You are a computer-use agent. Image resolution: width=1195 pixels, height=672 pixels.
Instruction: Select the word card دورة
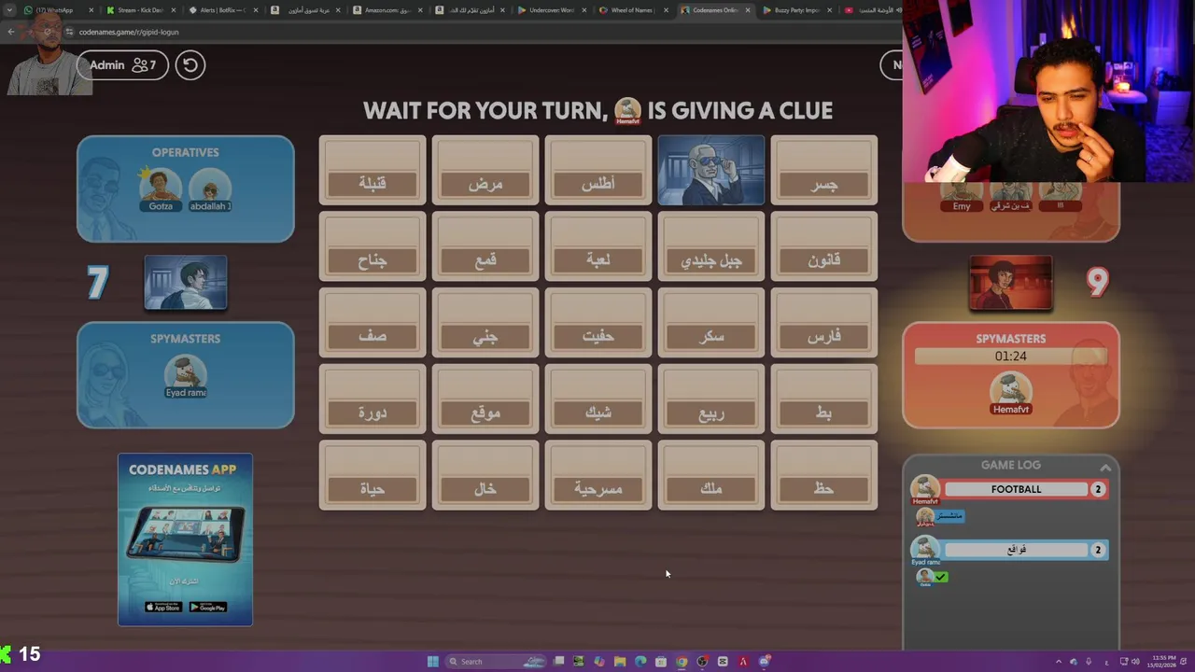pyautogui.click(x=373, y=399)
